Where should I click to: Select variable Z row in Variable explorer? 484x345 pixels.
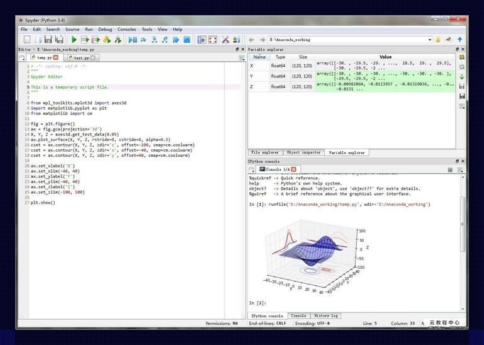352,86
